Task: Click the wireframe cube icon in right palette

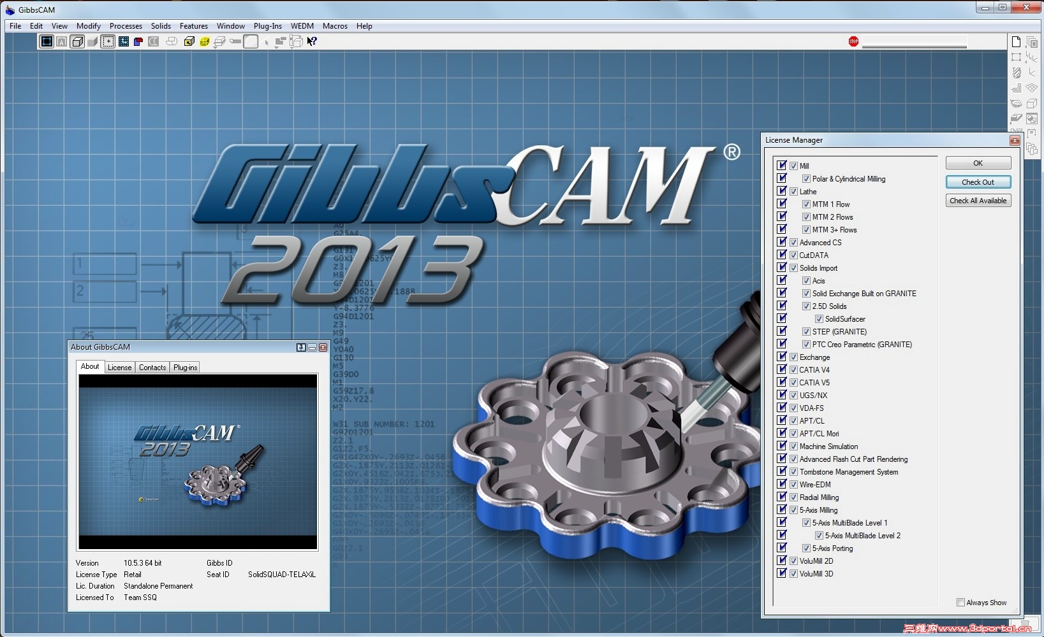Action: coord(1032,103)
